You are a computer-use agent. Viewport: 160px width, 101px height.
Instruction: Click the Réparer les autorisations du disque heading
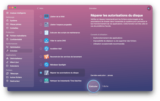click(117, 15)
